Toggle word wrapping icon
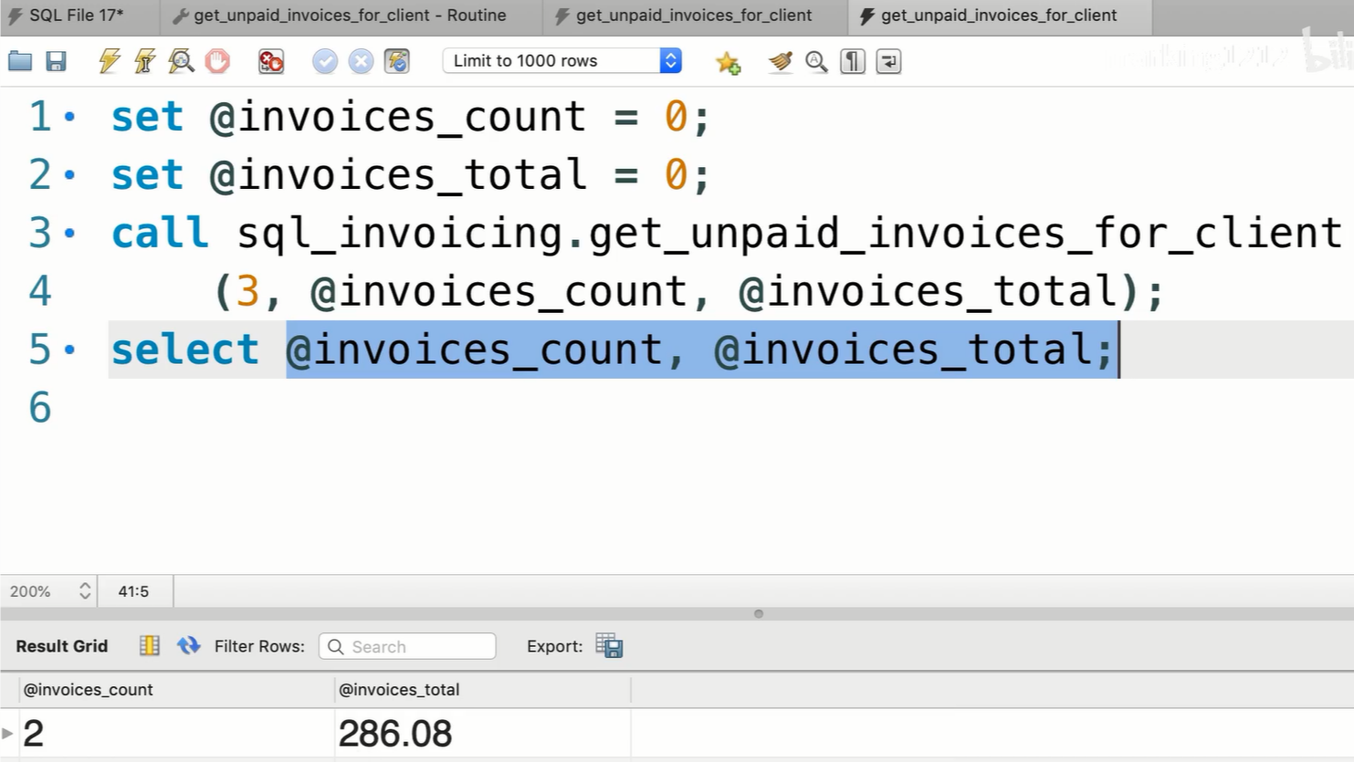 click(888, 61)
